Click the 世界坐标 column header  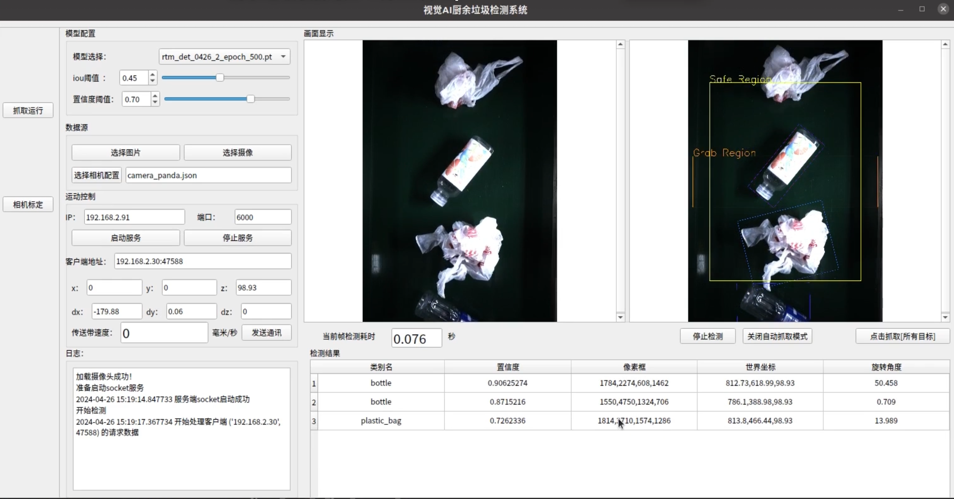(760, 367)
